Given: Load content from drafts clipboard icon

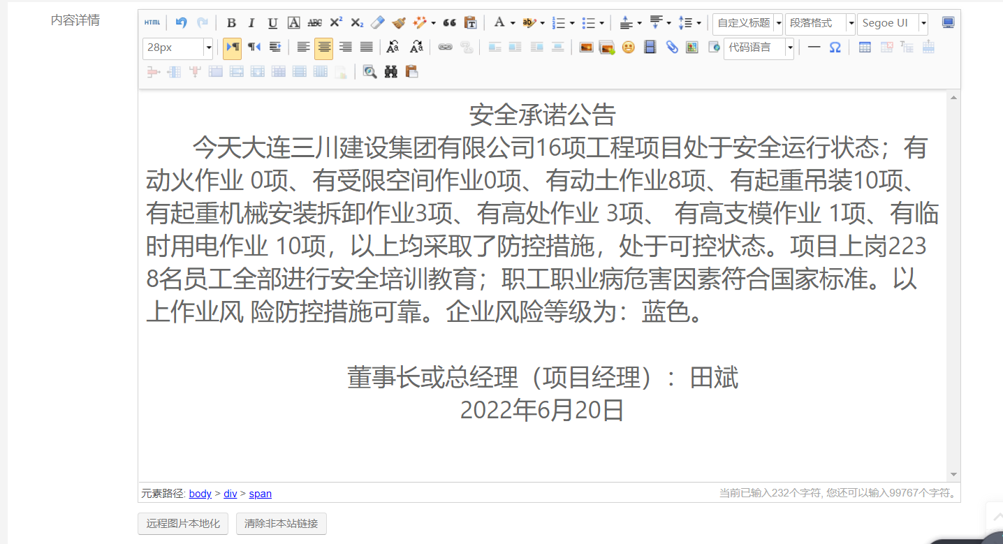Looking at the screenshot, I should pos(412,71).
